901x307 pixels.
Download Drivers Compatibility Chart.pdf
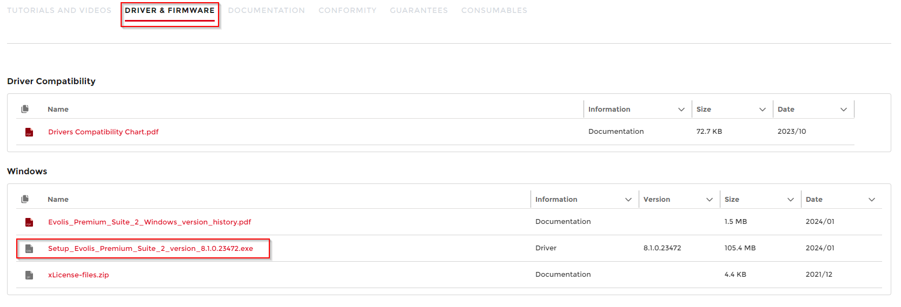(x=103, y=132)
